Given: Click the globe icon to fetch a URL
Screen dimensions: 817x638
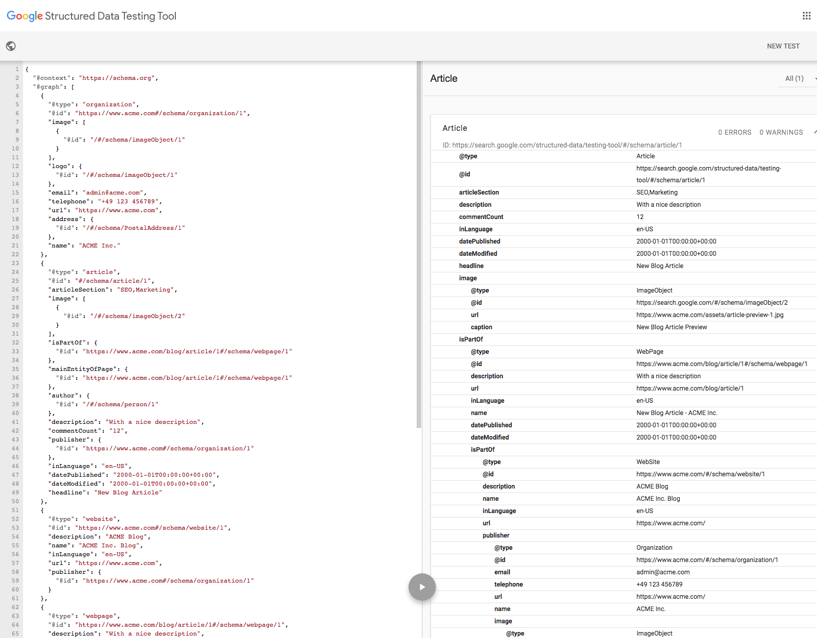Looking at the screenshot, I should coord(11,46).
